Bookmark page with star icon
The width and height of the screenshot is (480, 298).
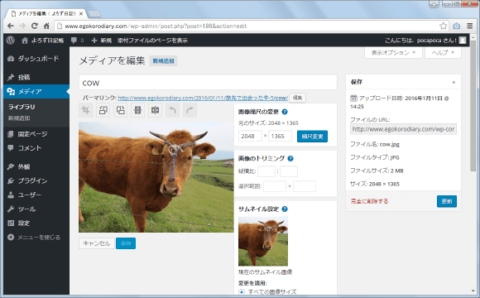click(x=443, y=26)
